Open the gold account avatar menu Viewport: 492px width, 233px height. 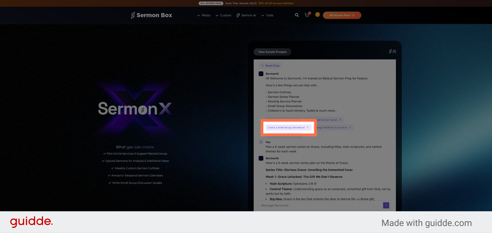(317, 15)
